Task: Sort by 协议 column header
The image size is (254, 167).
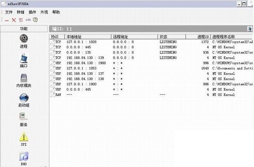Action: [x=57, y=37]
